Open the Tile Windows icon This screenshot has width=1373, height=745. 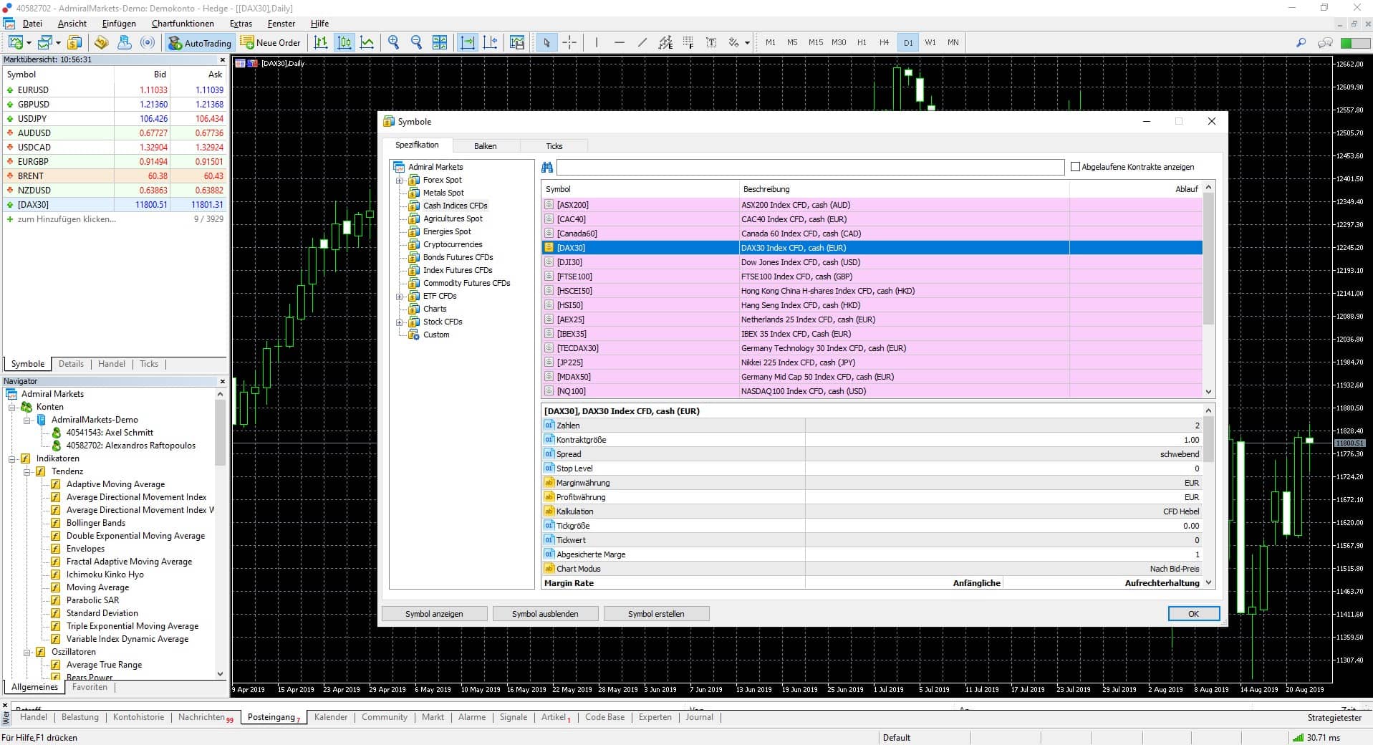coord(440,42)
